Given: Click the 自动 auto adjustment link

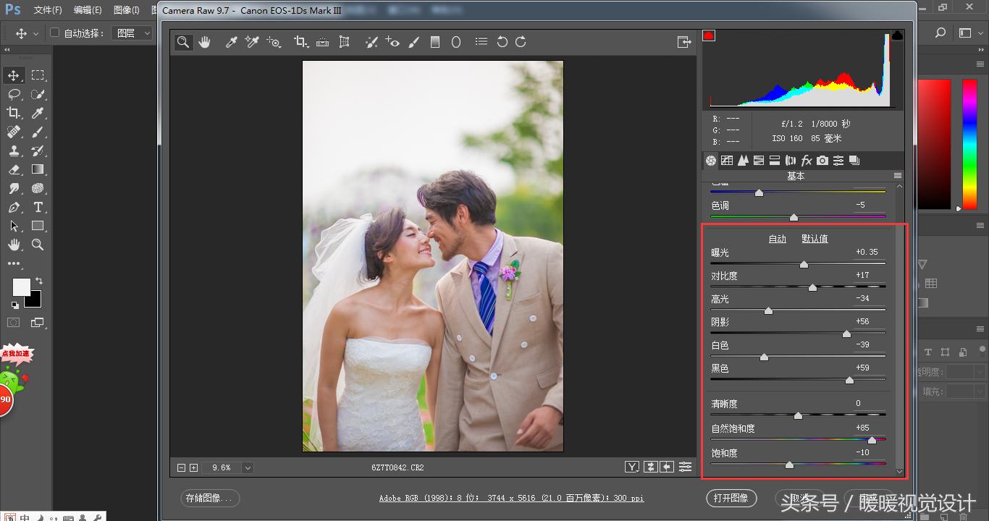Looking at the screenshot, I should point(777,239).
